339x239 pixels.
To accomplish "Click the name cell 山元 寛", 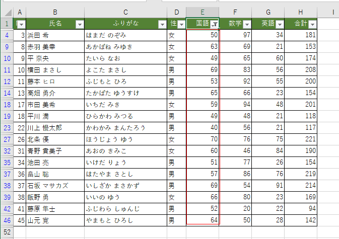I will pyautogui.click(x=55, y=220).
